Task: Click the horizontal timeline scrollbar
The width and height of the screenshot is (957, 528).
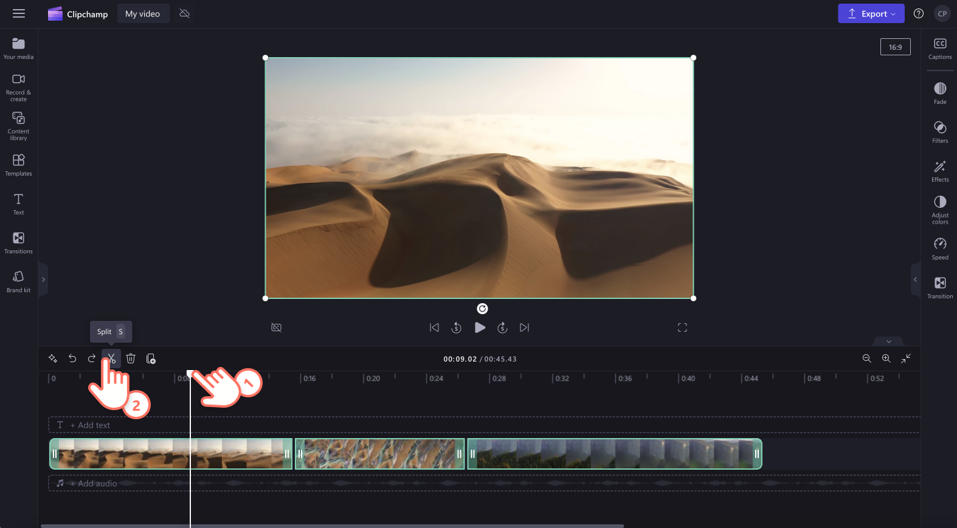Action: click(332, 526)
